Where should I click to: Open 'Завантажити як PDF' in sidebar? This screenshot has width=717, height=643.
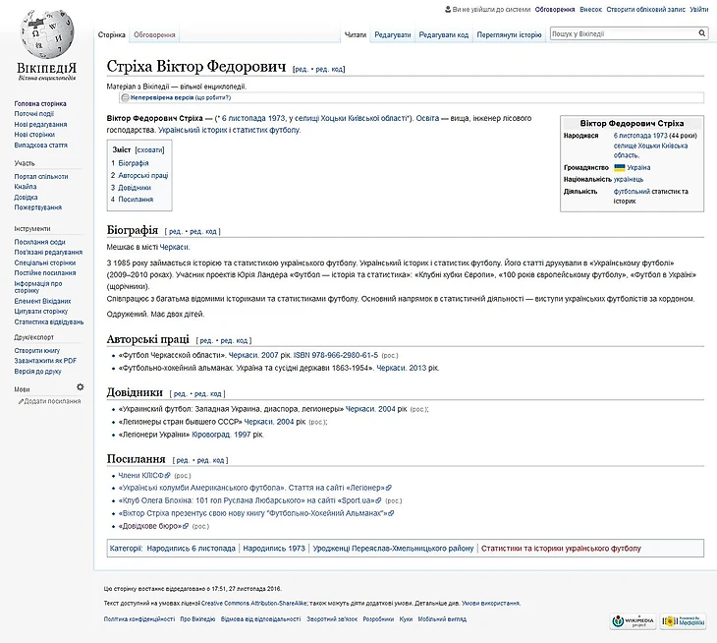pos(45,360)
